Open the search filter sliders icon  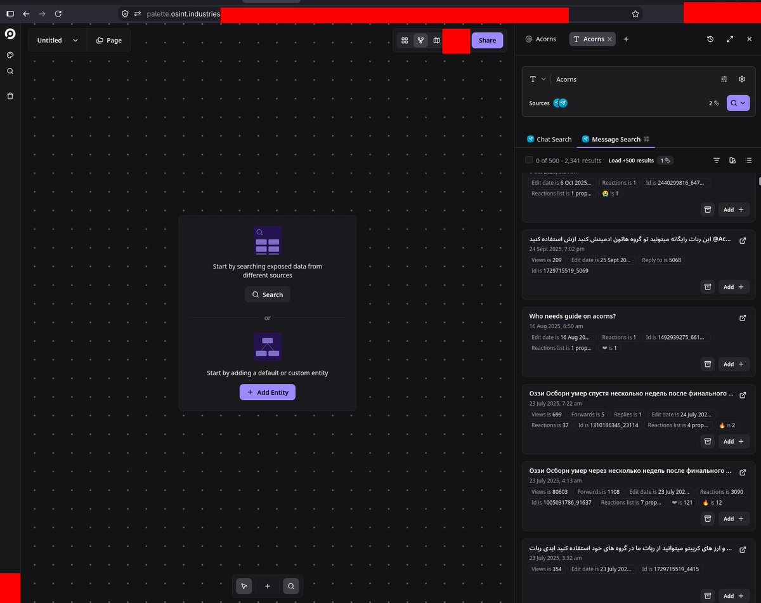point(724,79)
